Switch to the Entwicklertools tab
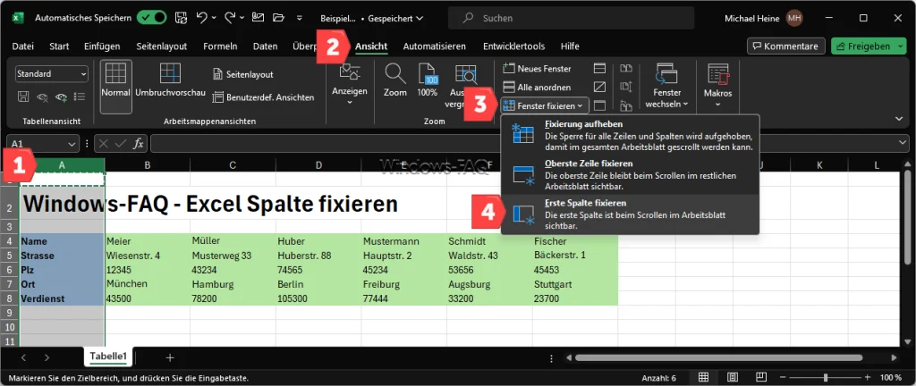 click(x=514, y=46)
